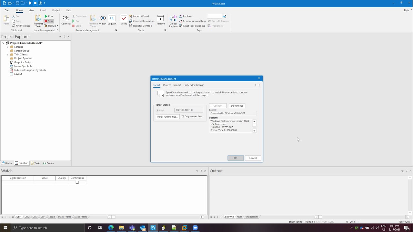This screenshot has height=232, width=413.
Task: Click Cancel in Remote Management dialog
Action: 253,158
